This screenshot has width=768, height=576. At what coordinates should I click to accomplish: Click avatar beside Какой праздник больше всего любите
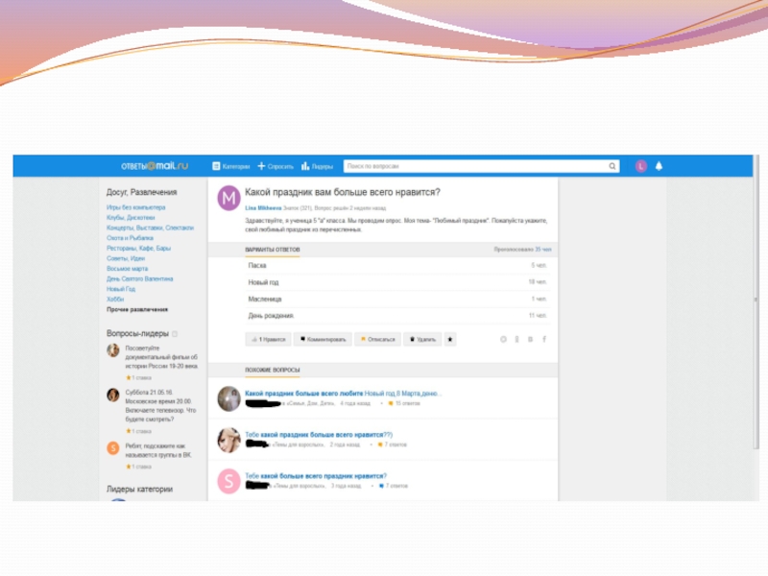coord(228,398)
